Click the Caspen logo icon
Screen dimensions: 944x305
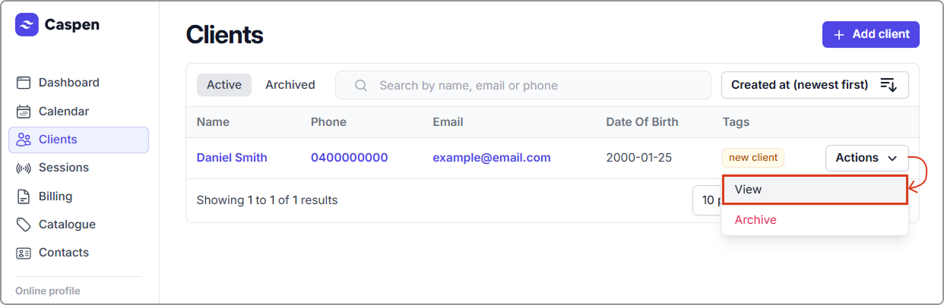pos(27,25)
